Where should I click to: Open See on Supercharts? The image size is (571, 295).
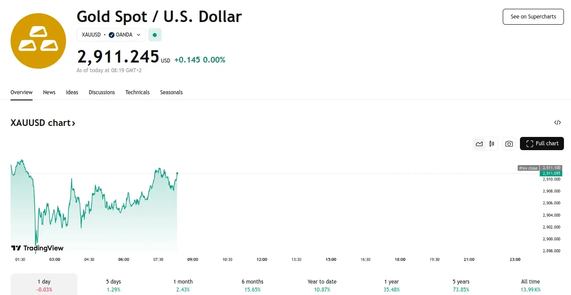click(533, 17)
